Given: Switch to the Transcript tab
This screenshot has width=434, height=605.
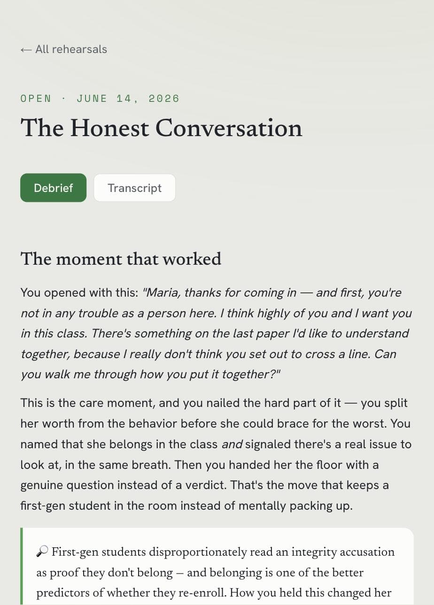Looking at the screenshot, I should click(134, 188).
